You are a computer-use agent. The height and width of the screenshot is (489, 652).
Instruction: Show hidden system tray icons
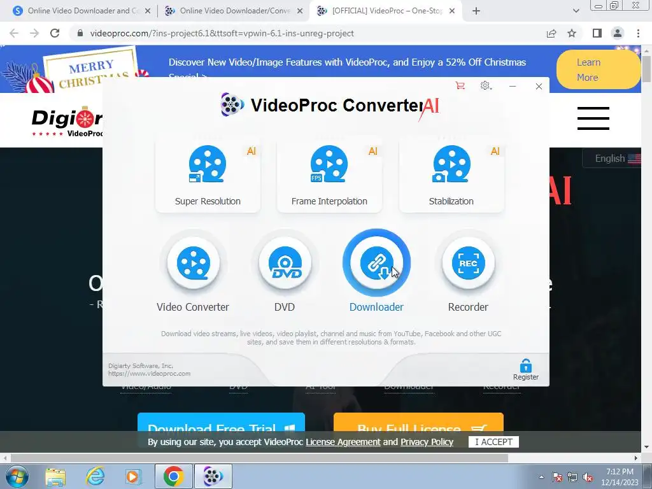tap(541, 477)
